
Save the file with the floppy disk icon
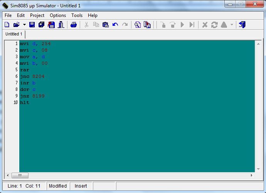click(x=32, y=25)
